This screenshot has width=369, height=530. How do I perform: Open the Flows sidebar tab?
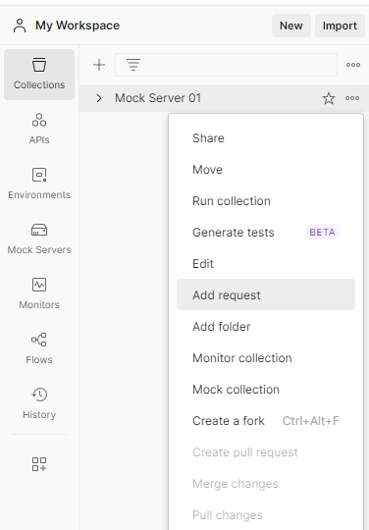39,348
